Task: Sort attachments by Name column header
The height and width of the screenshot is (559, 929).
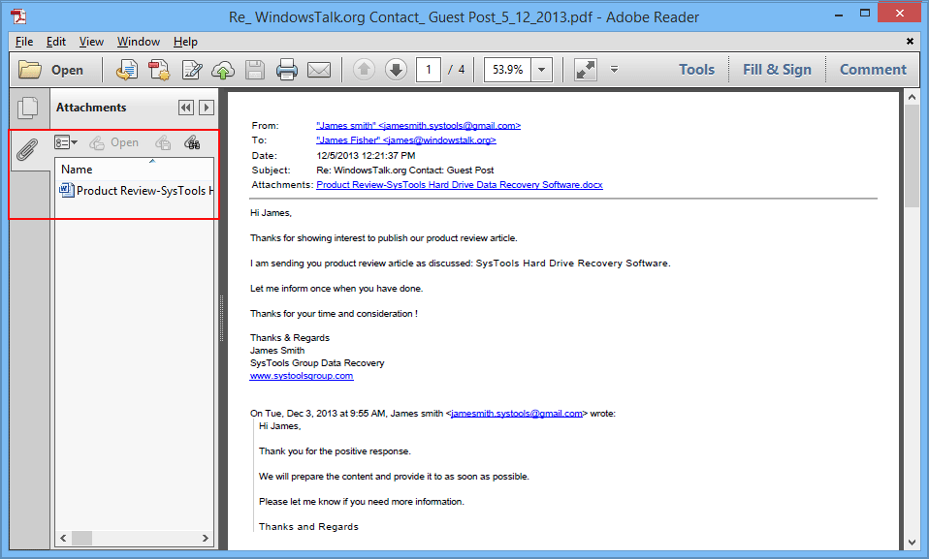Action: click(134, 170)
